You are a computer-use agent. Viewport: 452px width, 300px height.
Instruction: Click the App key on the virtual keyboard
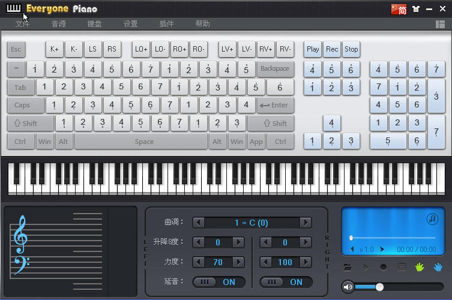click(x=256, y=142)
